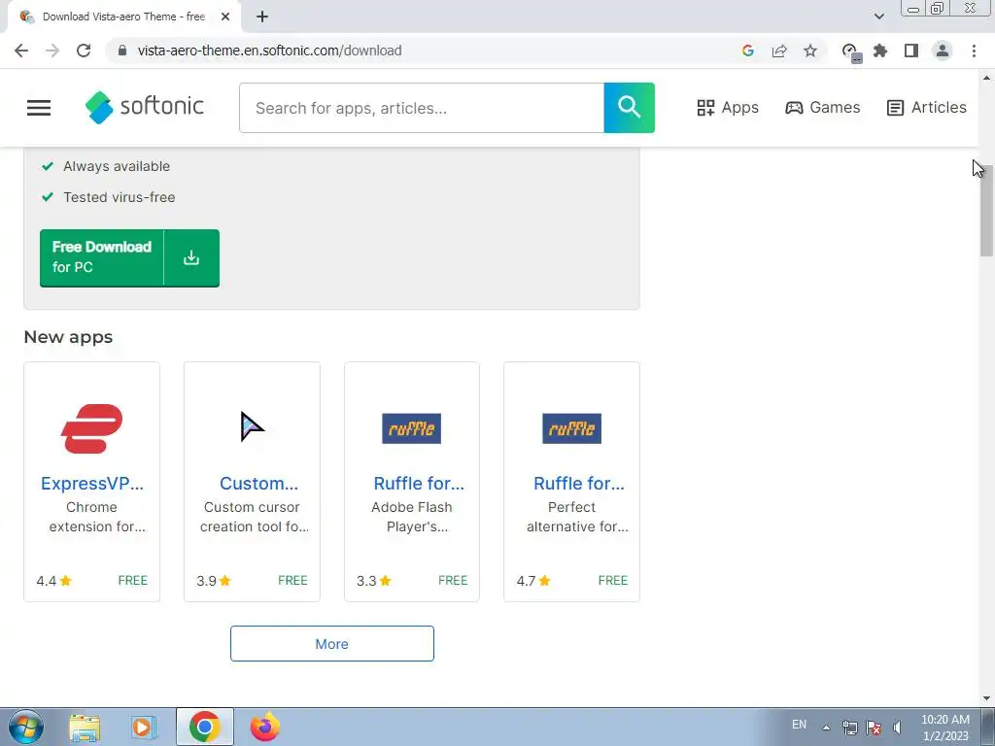Screen dimensions: 995x746
Task: Launch Firefox from taskbar
Action: tap(264, 727)
